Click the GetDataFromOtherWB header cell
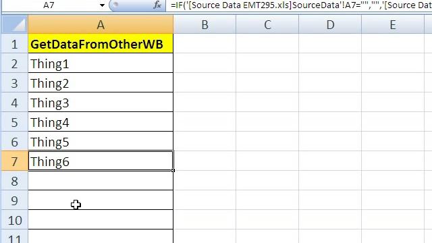This screenshot has height=243, width=432. pos(101,44)
